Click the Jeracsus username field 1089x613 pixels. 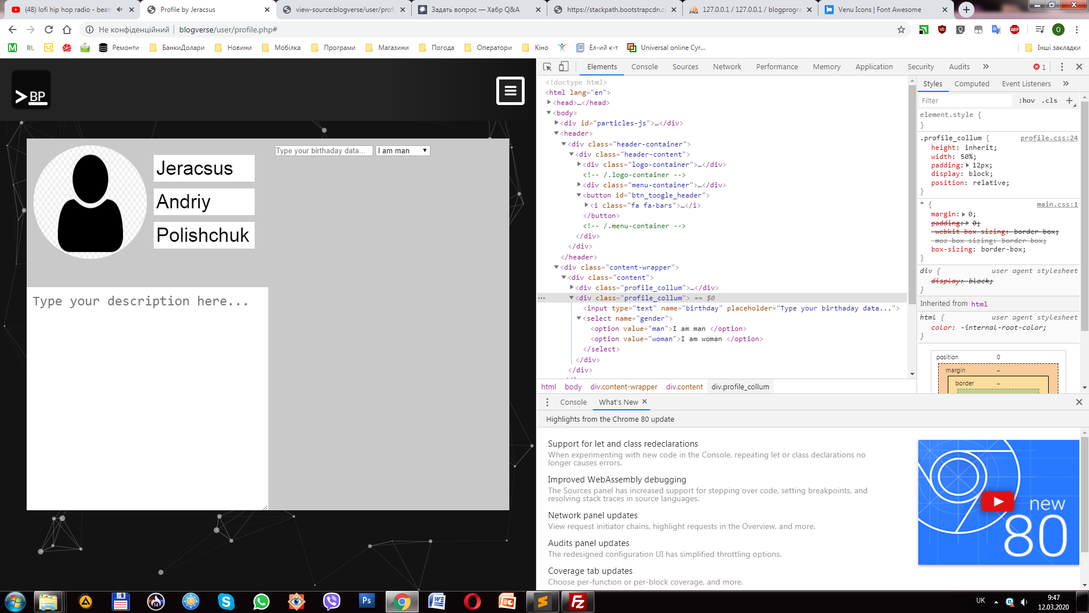tap(204, 168)
